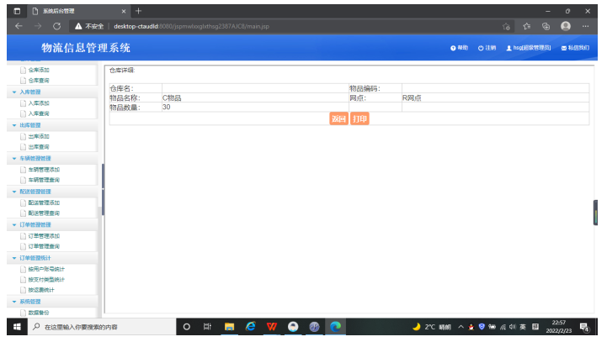Click the hsg超级管理员 user icon

(508, 48)
